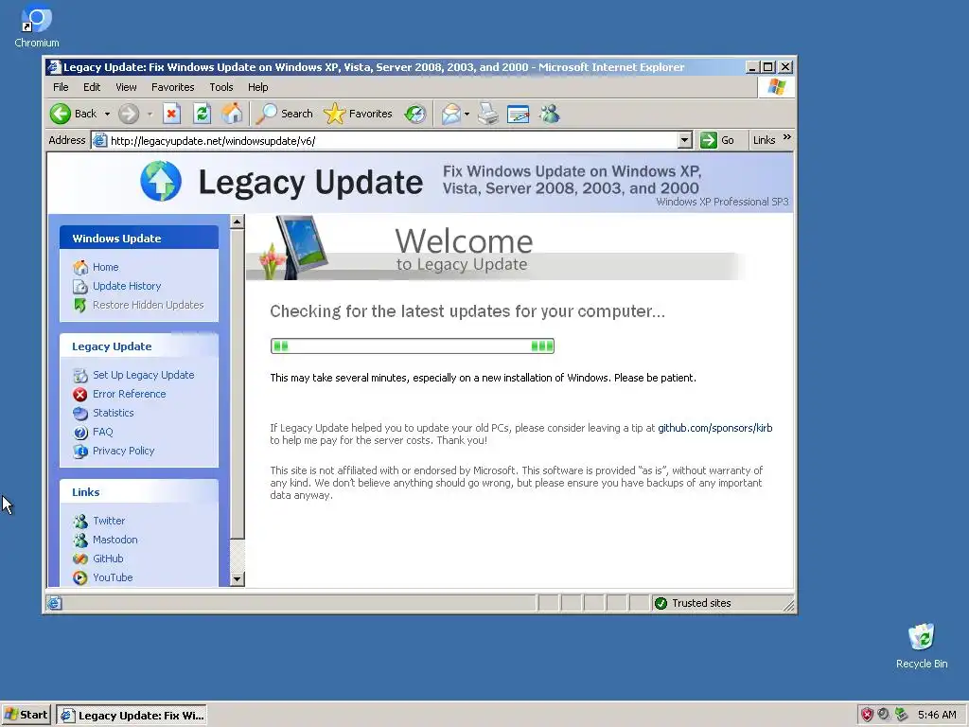Viewport: 969px width, 727px height.
Task: Open the address bar dropdown list
Action: [x=684, y=140]
